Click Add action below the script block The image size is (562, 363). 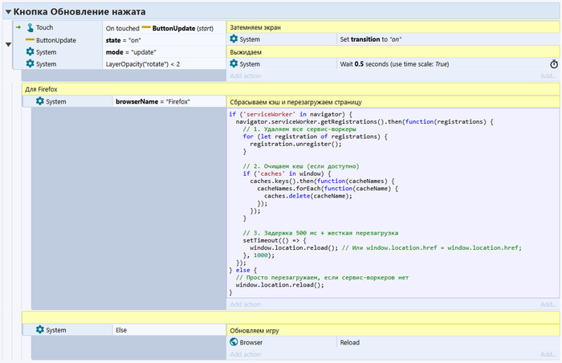coord(246,304)
